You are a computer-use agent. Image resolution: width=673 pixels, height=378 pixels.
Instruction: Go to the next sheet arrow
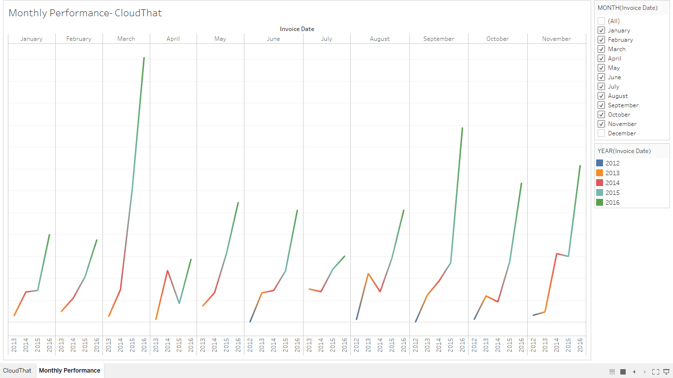tap(645, 372)
